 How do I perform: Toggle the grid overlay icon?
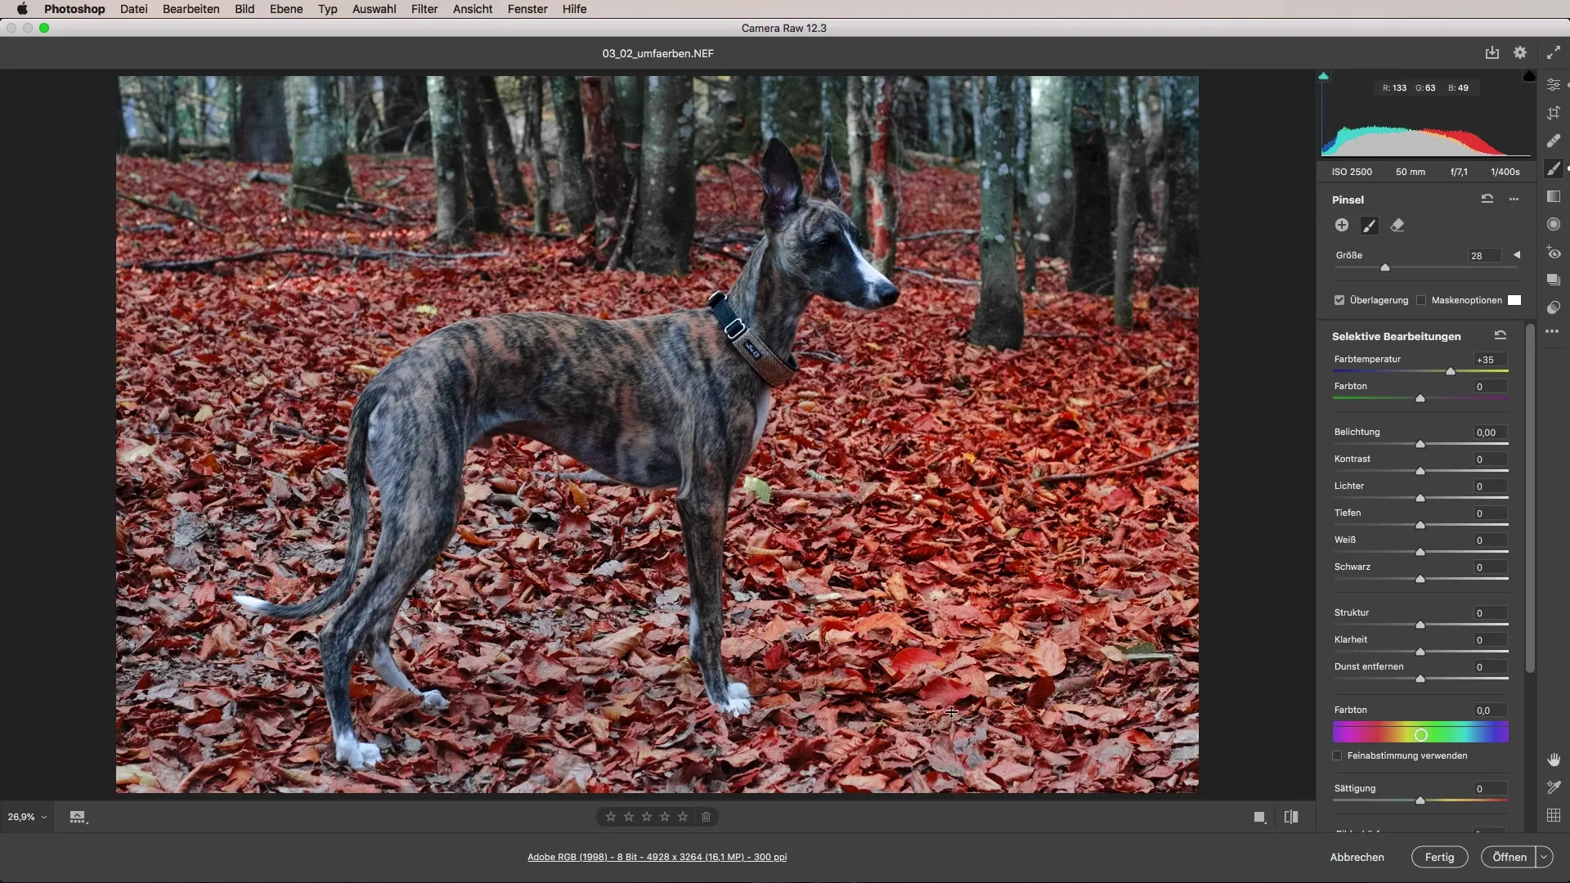click(x=1554, y=815)
